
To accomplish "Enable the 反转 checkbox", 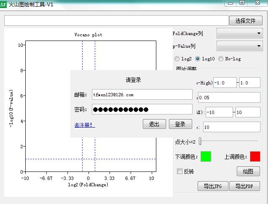I will pyautogui.click(x=180, y=171).
